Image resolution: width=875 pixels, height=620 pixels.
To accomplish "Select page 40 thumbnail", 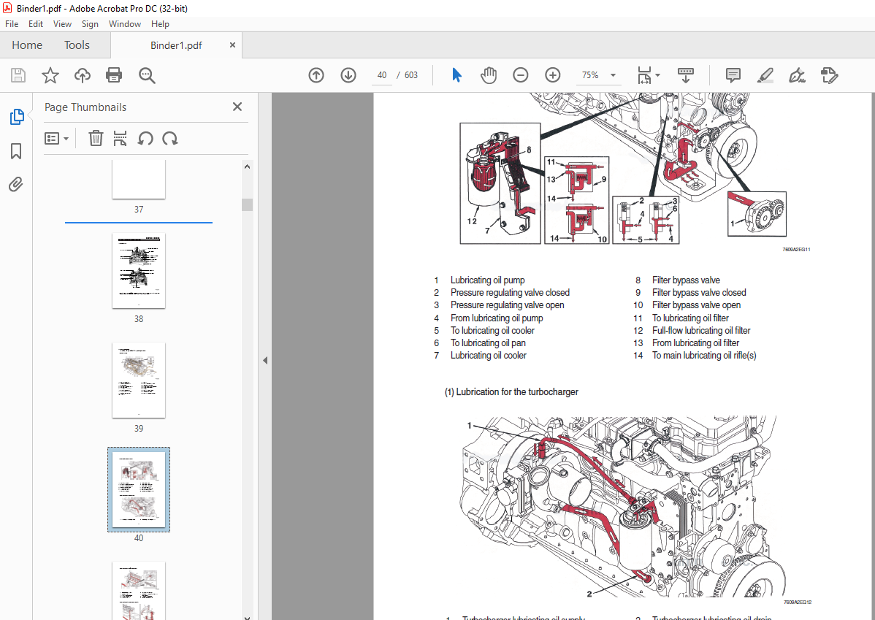I will 138,490.
